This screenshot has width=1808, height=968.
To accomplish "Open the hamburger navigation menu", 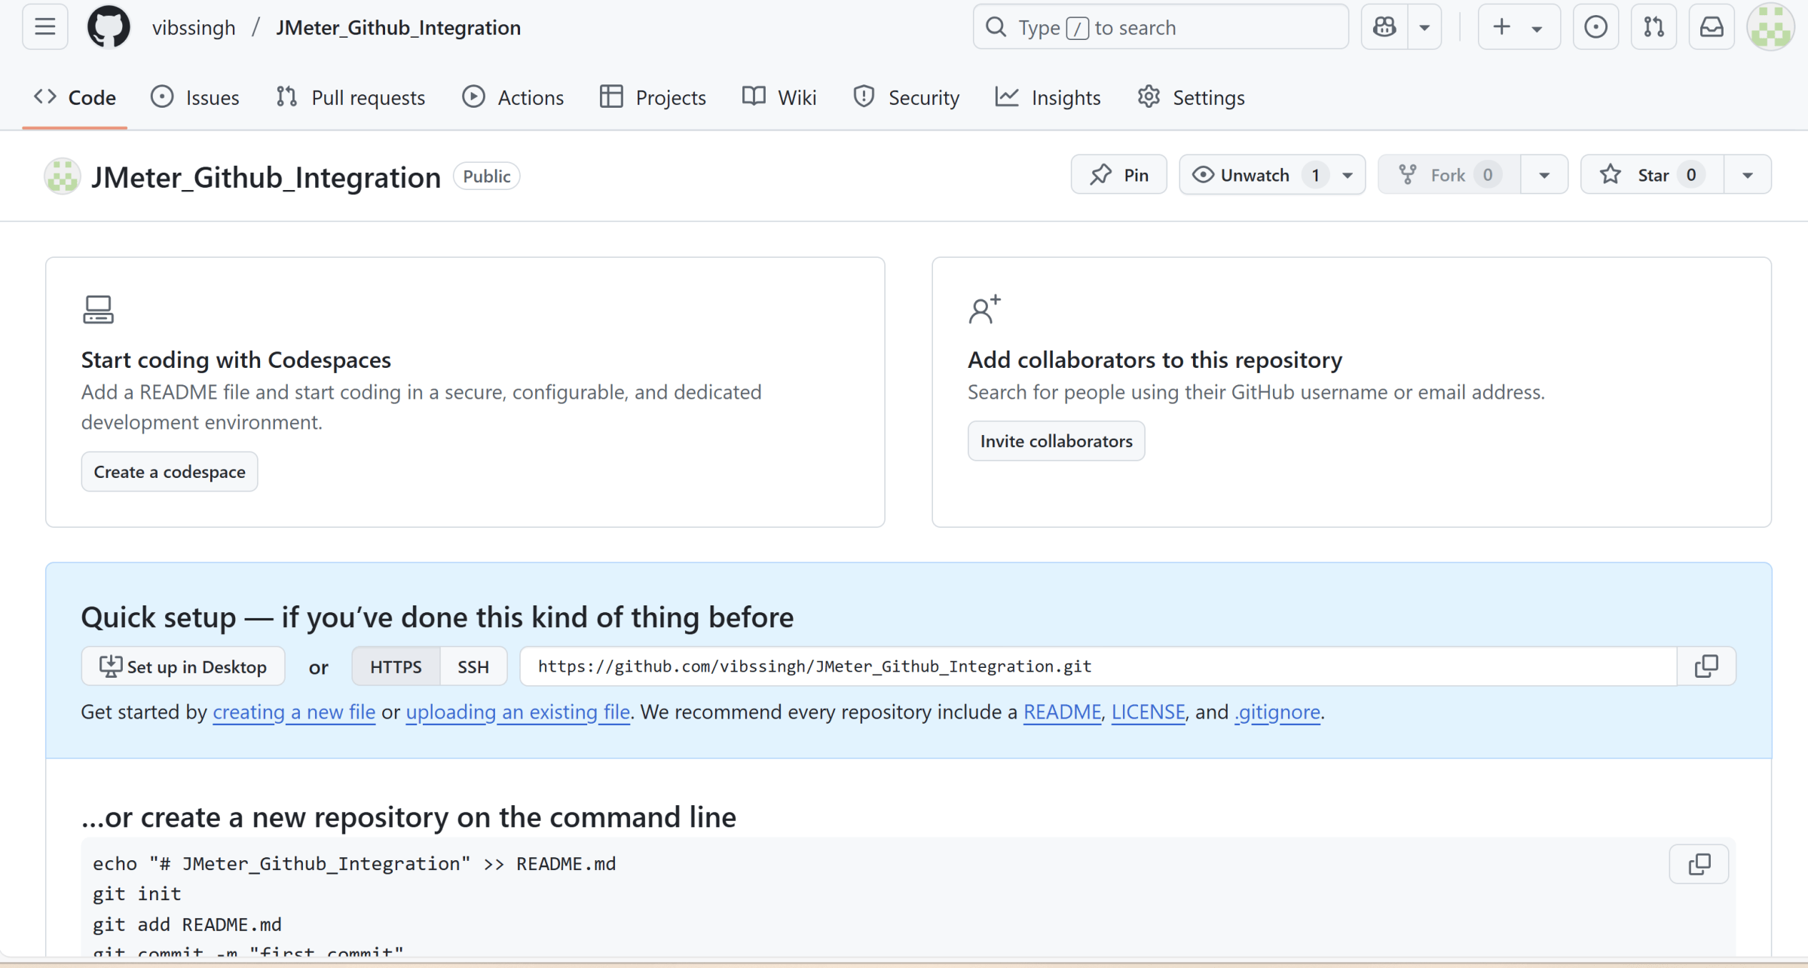I will coord(45,27).
